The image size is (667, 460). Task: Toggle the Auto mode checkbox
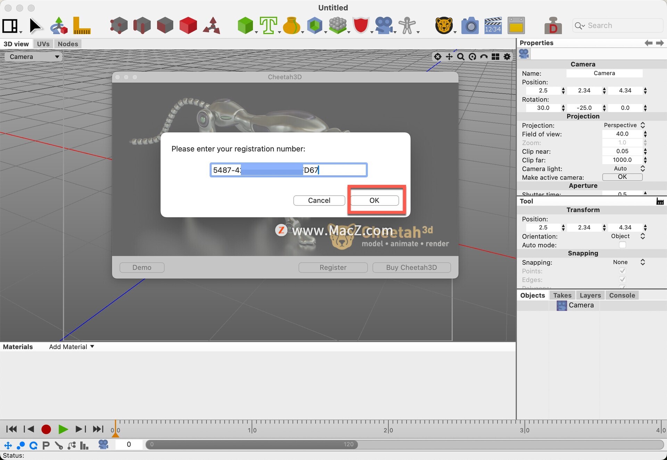pos(622,245)
